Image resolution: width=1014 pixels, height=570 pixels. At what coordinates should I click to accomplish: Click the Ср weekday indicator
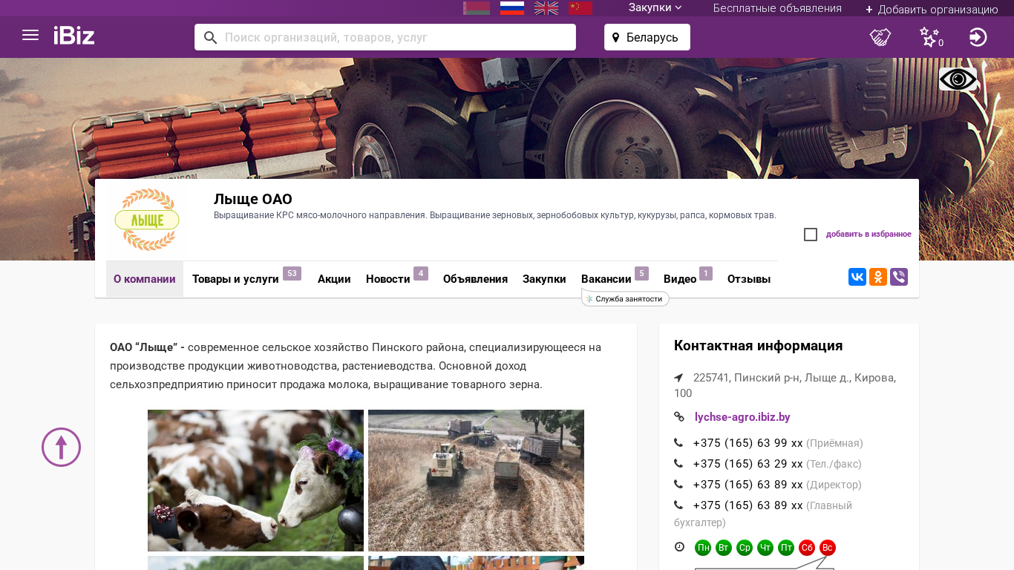tap(745, 548)
